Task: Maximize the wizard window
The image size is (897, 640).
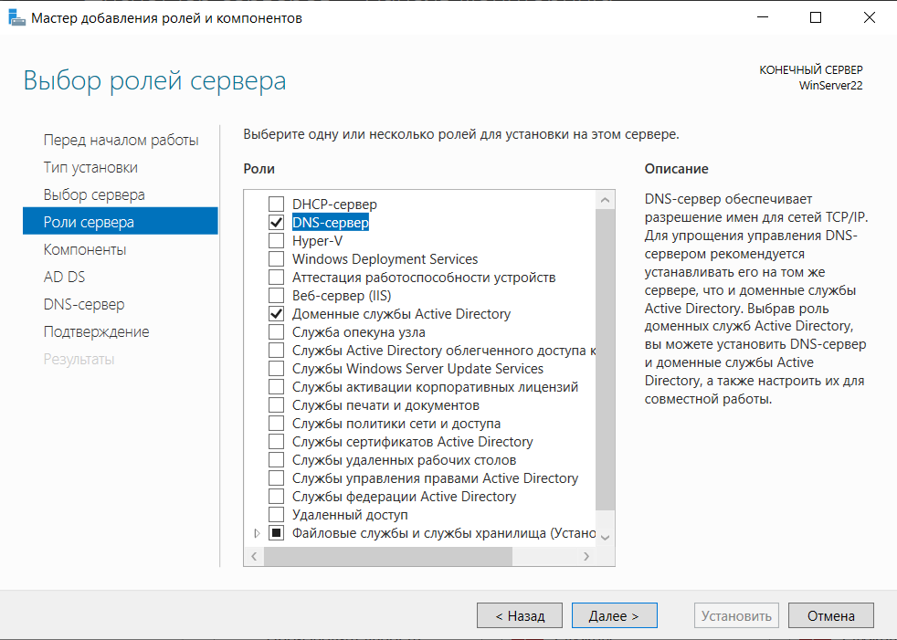Action: [x=816, y=17]
